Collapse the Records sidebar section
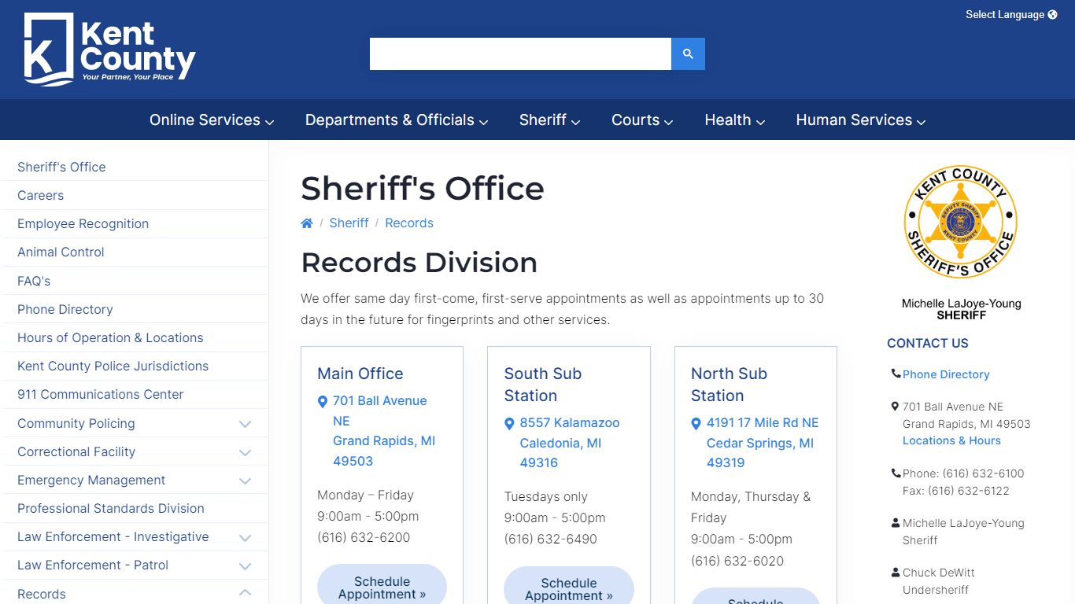 click(x=245, y=593)
